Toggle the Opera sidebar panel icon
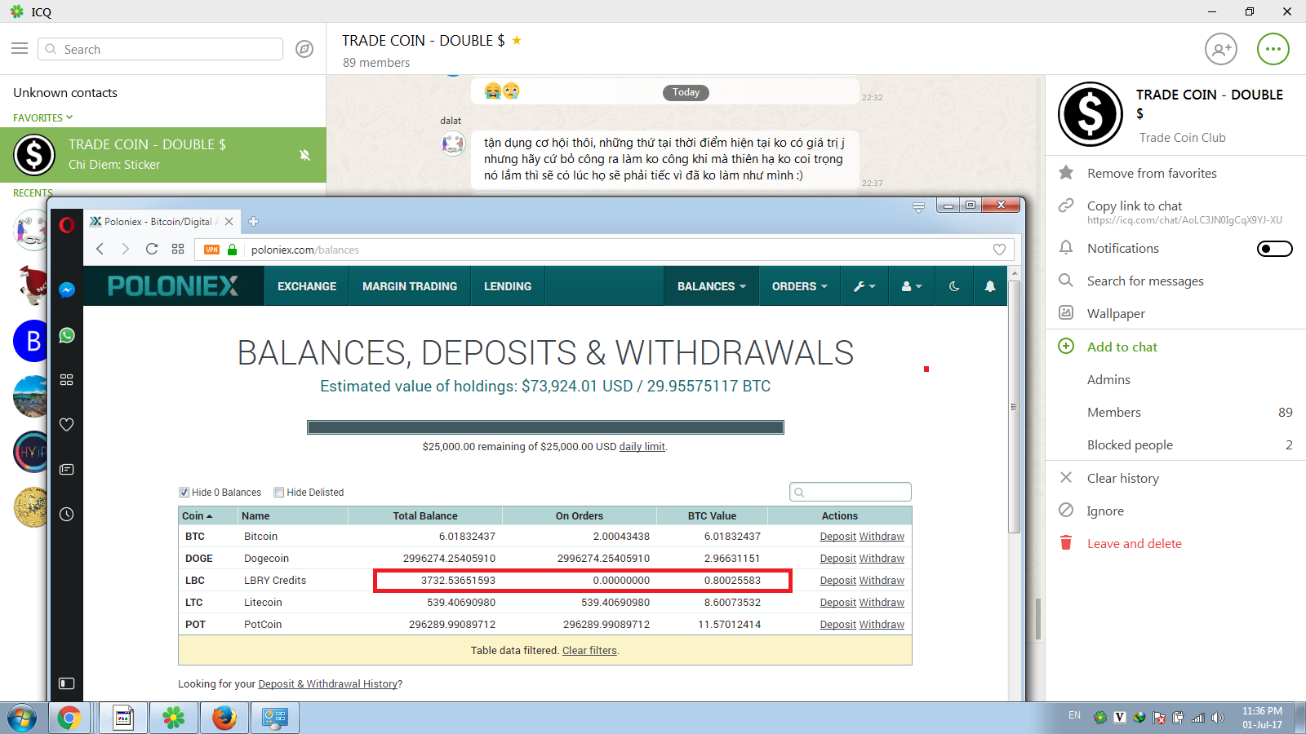The width and height of the screenshot is (1306, 734). [67, 683]
